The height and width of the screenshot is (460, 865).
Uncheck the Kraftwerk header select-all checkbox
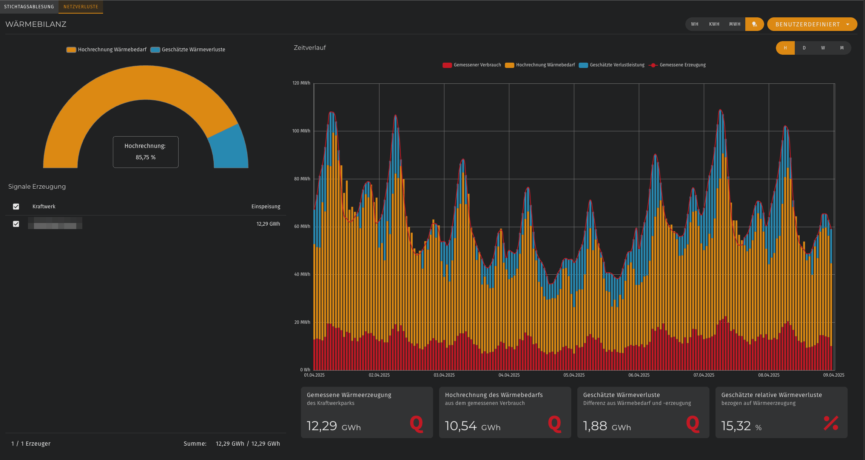pyautogui.click(x=16, y=206)
